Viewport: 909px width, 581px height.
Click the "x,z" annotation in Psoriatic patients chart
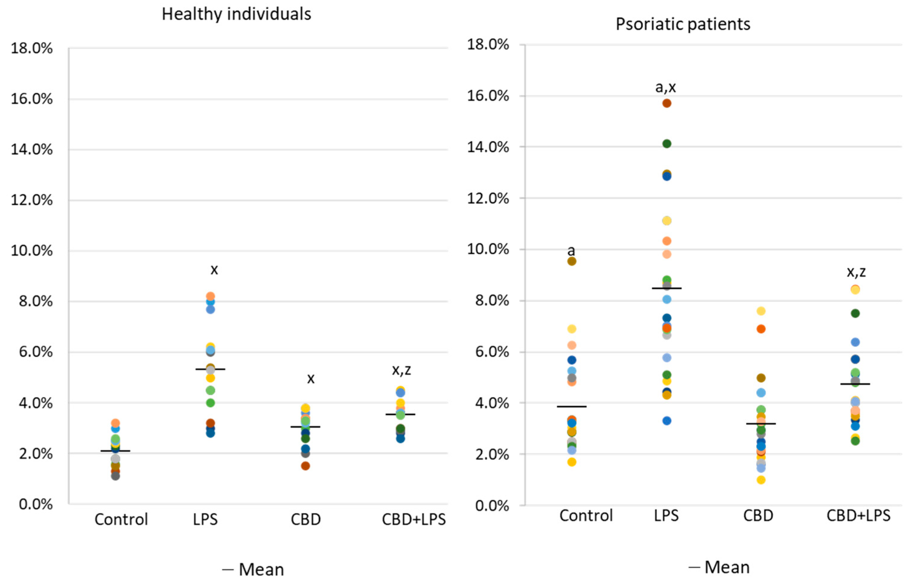tap(856, 272)
